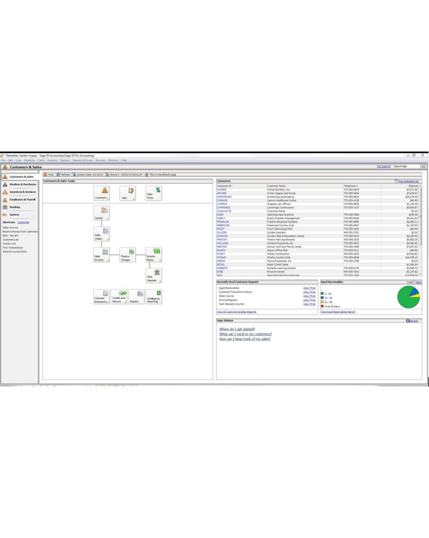The image size is (429, 538).
Task: Open Receive Money from Customer shortcut
Action: point(20,231)
